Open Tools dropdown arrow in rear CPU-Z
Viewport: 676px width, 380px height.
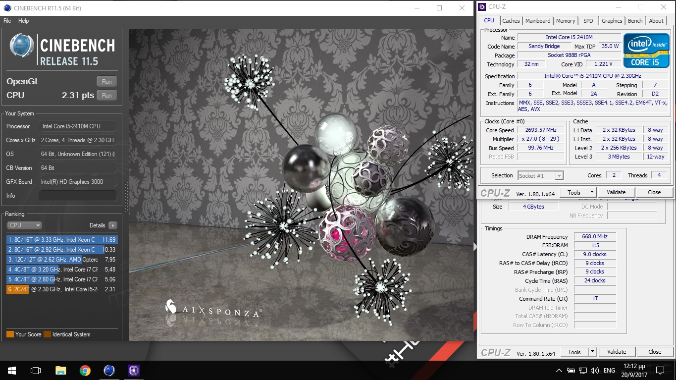coord(592,352)
